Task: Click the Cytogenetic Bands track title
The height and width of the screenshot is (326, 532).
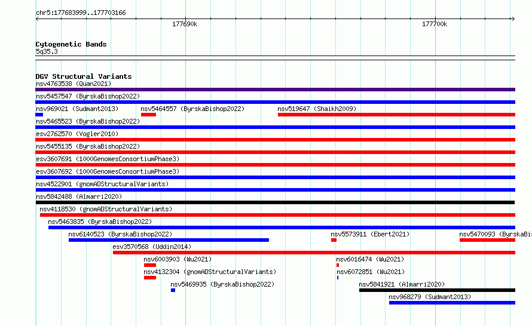Action: 71,44
